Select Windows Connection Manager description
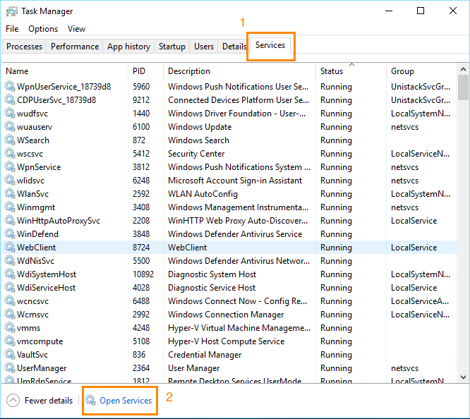This screenshot has width=470, height=419. coord(226,315)
